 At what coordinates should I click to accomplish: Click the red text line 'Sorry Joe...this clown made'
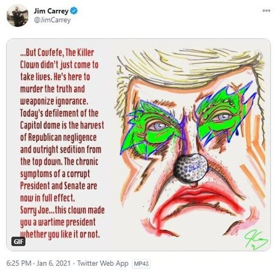click(x=62, y=210)
